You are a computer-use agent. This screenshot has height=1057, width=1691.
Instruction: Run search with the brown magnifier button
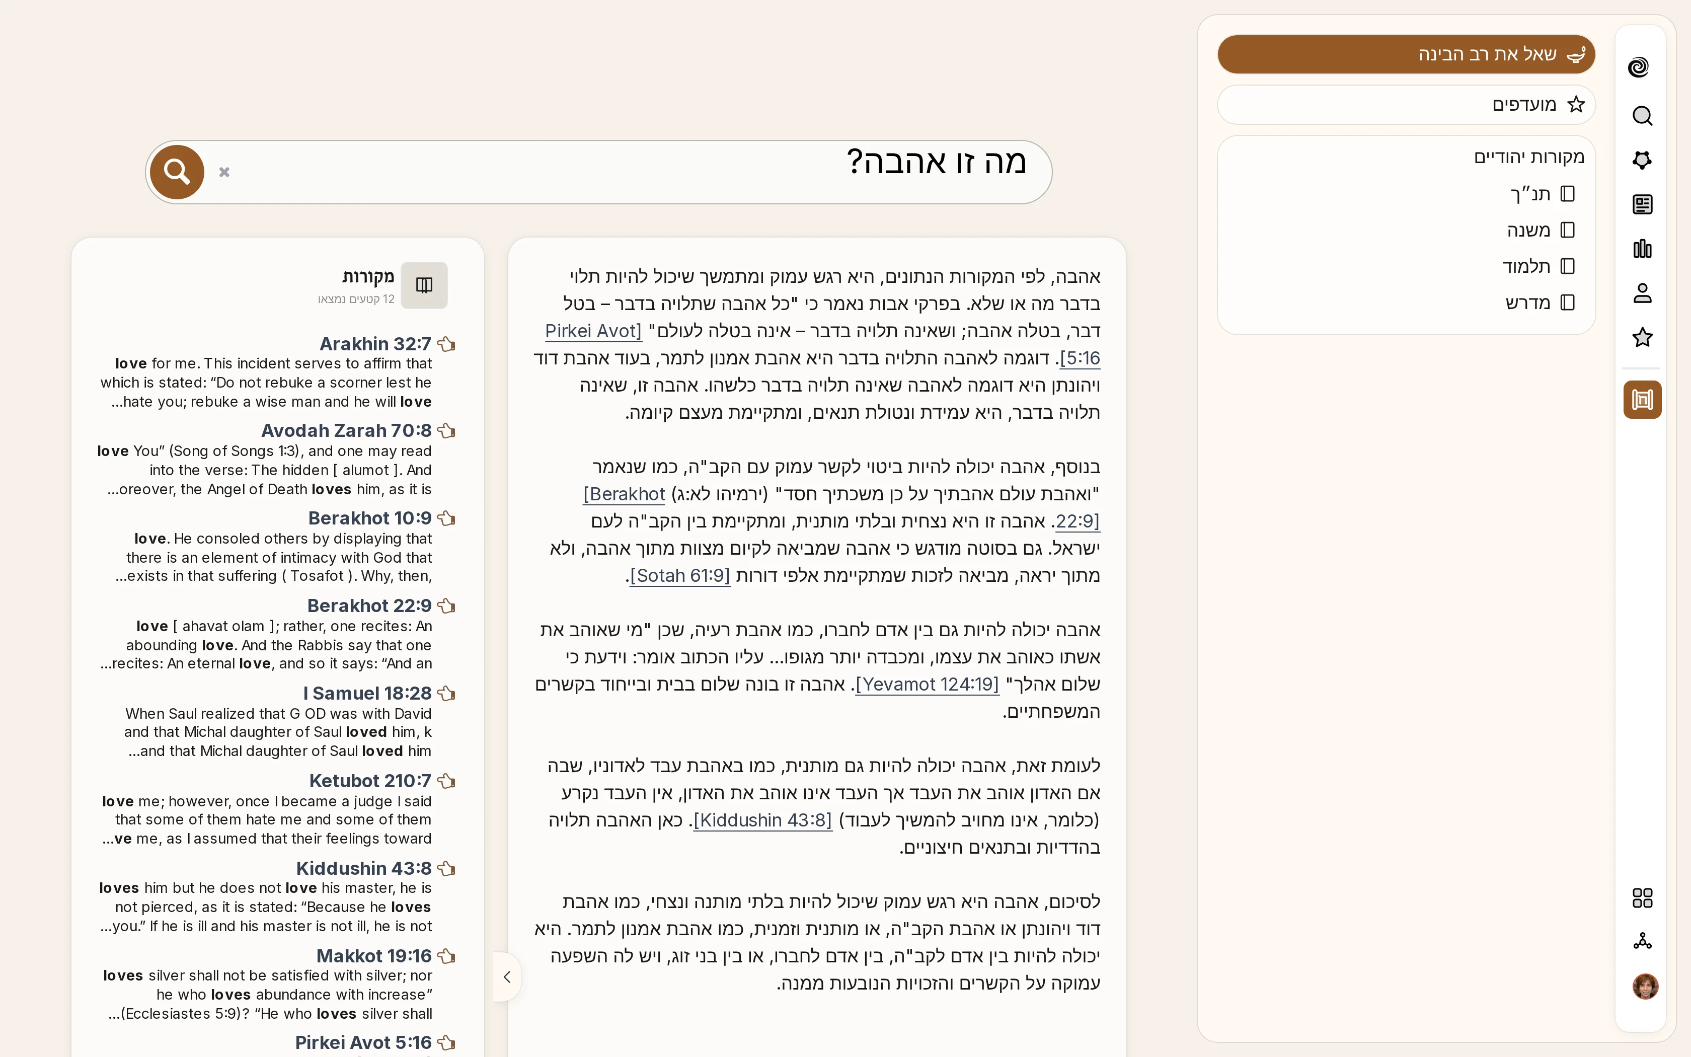177,172
